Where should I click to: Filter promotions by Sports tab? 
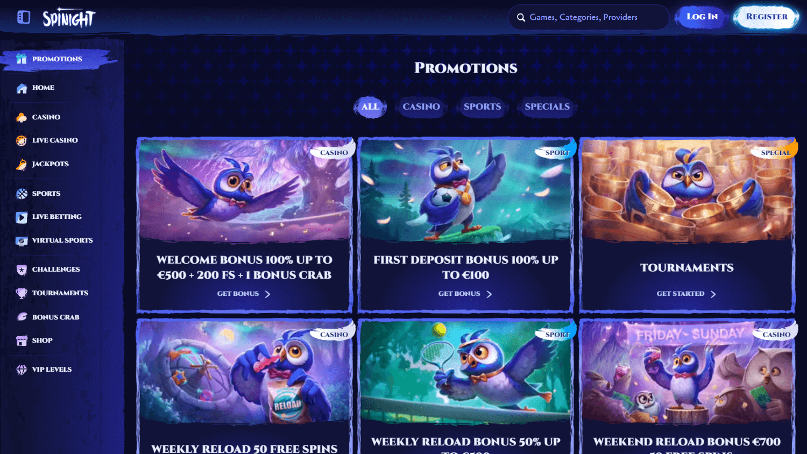(x=482, y=107)
